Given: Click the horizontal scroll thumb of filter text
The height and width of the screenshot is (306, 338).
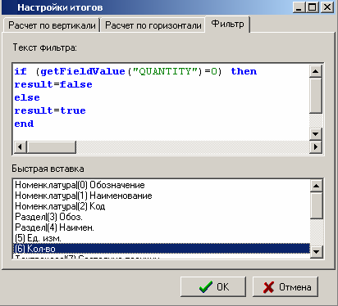Looking at the screenshot, I should (52, 147).
